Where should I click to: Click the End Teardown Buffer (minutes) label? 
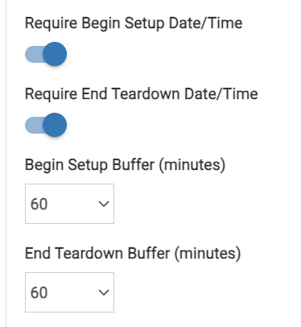point(133,254)
